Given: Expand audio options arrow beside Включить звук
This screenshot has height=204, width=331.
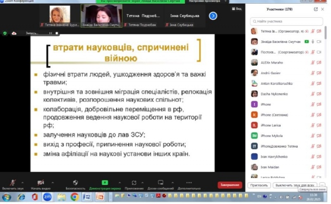Looking at the screenshot, I should [23, 183].
